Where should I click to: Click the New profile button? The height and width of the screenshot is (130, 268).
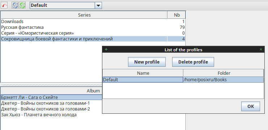(x=147, y=62)
